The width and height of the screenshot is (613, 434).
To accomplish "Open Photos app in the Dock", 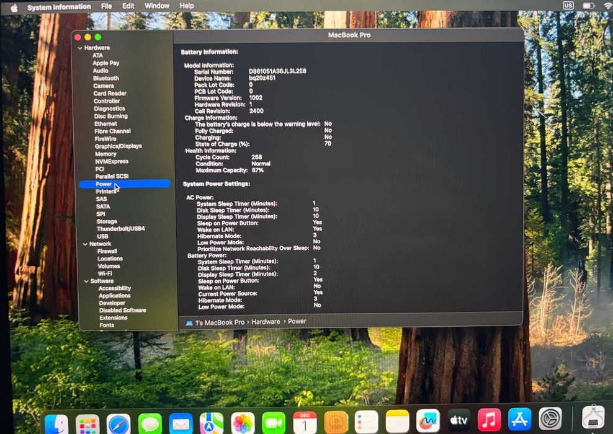I will click(243, 423).
